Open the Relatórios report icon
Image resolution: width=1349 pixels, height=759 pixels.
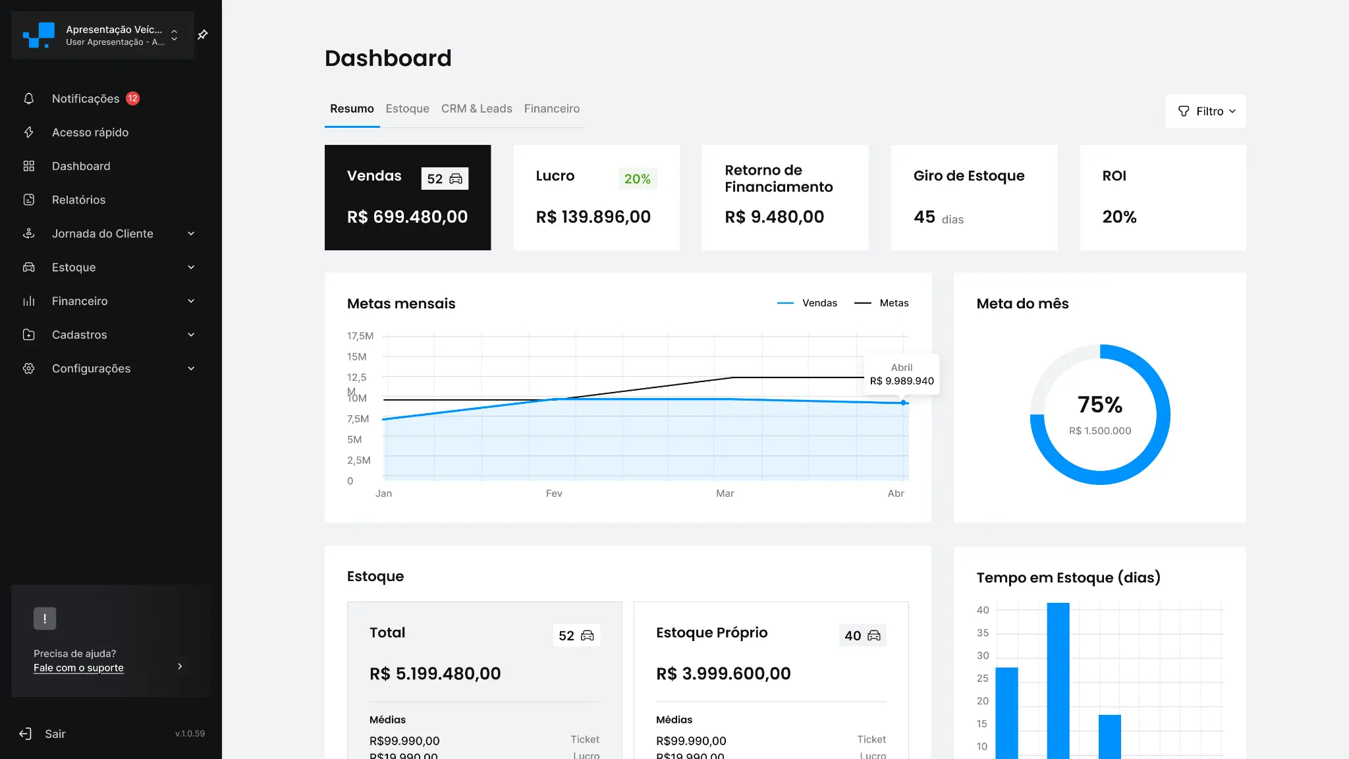[29, 200]
